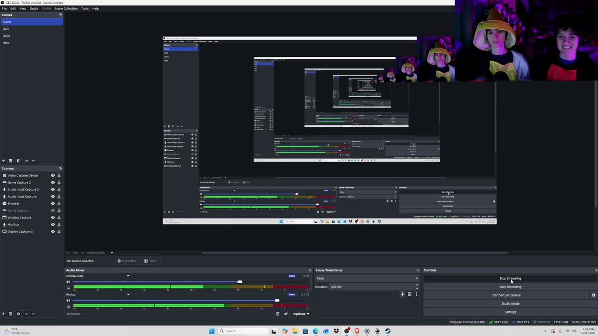Move scene up with arrow icon

coord(26,161)
